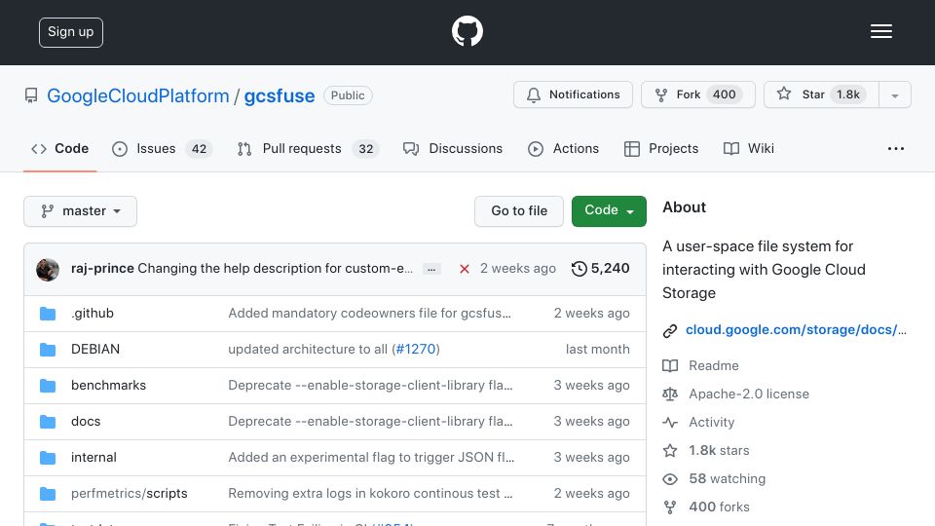Expand commit message ellipsis button
Viewport: 935px width, 526px height.
pos(431,269)
